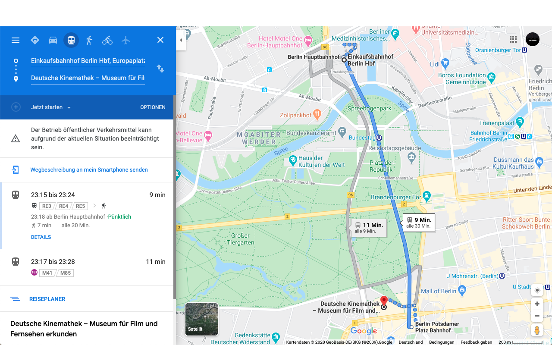This screenshot has height=345, width=552.
Task: Click the 11 Min. alternate route label
Action: click(x=369, y=228)
